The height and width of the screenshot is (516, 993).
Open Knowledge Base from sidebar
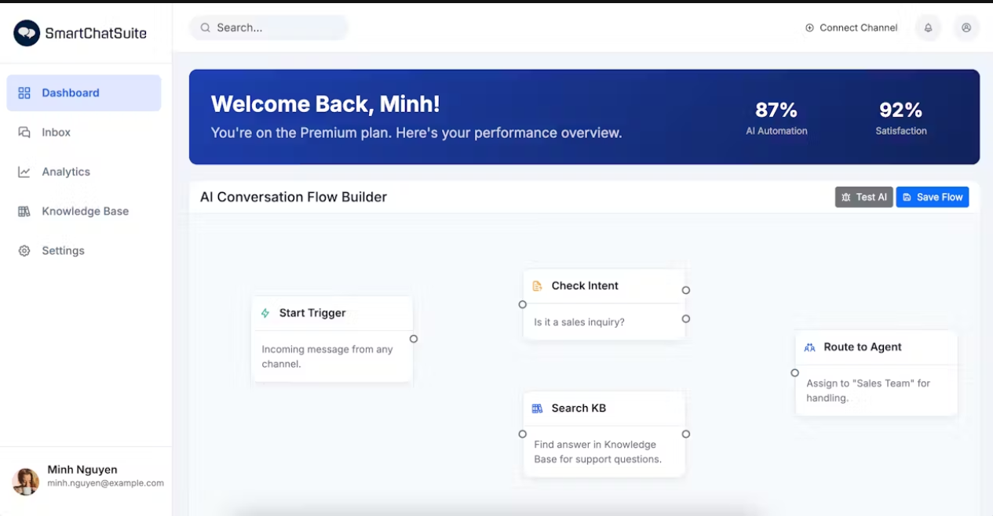pos(84,211)
